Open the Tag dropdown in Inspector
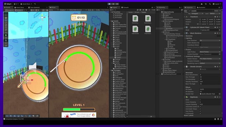The height and width of the screenshot is (127, 226). point(197,14)
